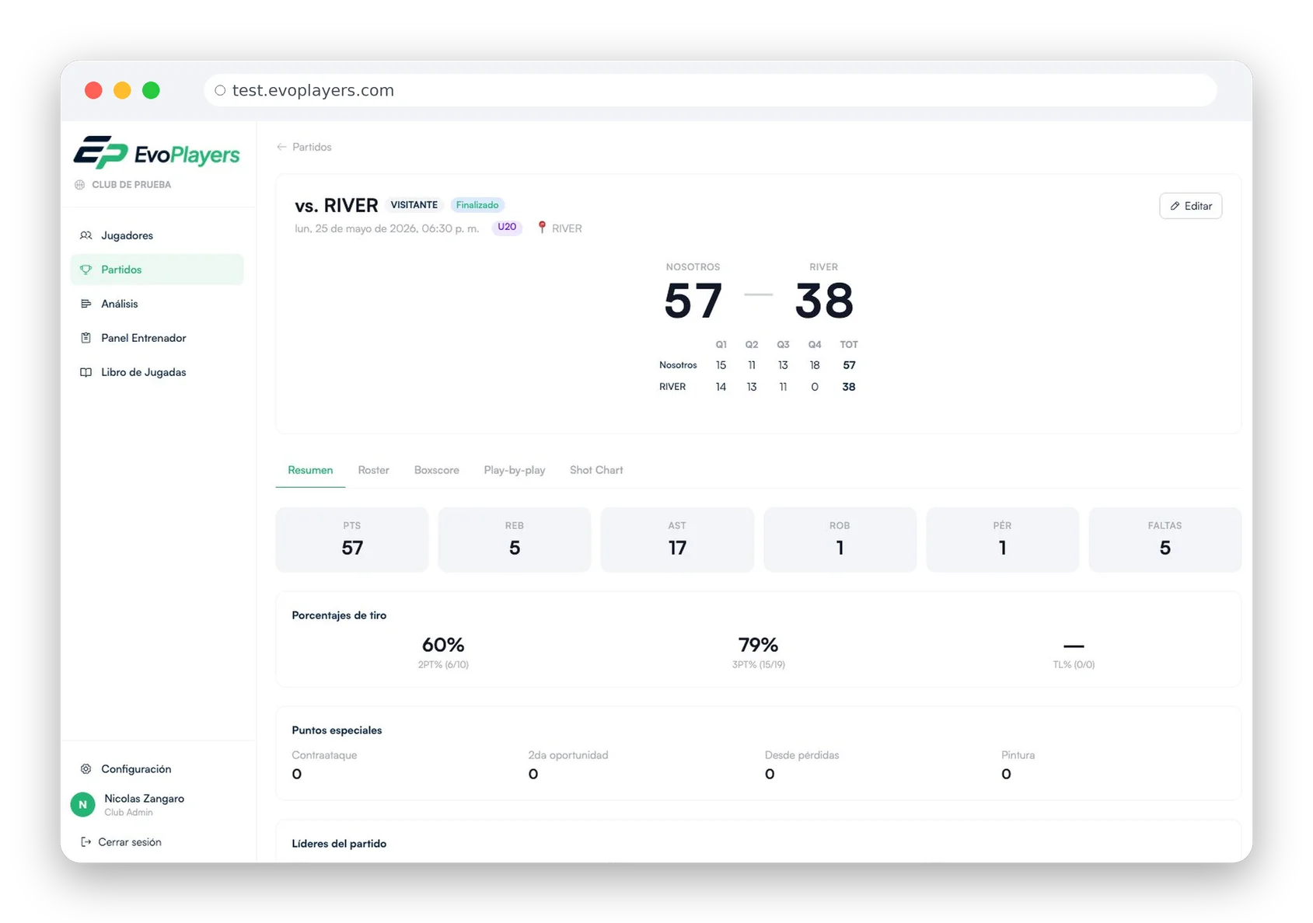Click the address bar URL field
Image resolution: width=1313 pixels, height=923 pixels.
click(710, 91)
